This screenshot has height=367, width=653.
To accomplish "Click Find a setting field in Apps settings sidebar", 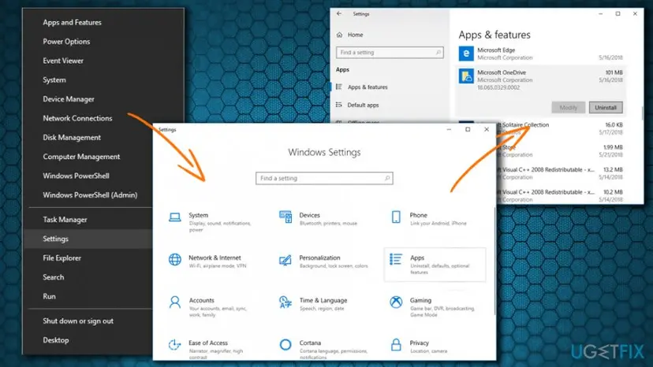I will 390,53.
